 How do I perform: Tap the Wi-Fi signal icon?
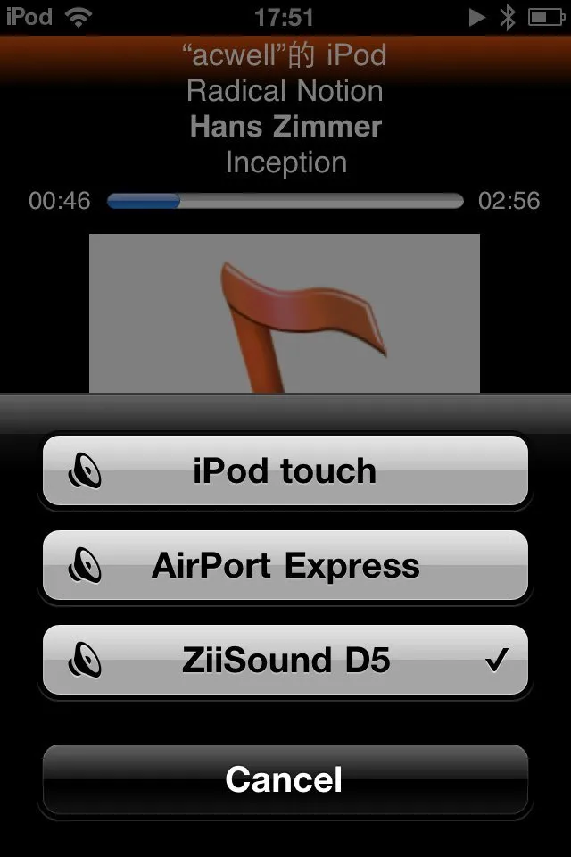79,18
